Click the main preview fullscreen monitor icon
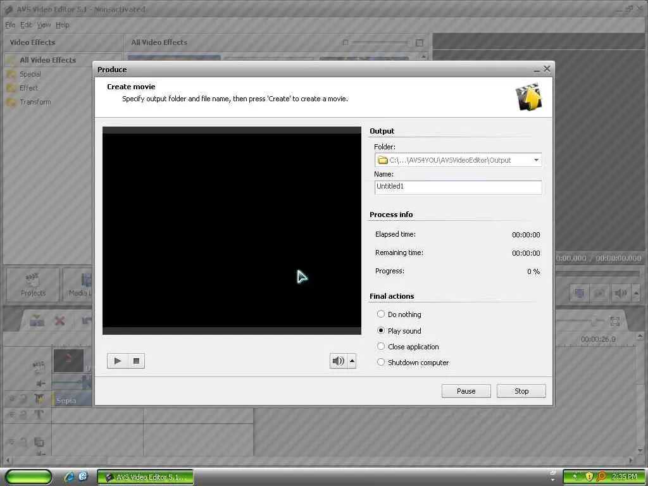Image resolution: width=648 pixels, height=486 pixels. click(580, 293)
